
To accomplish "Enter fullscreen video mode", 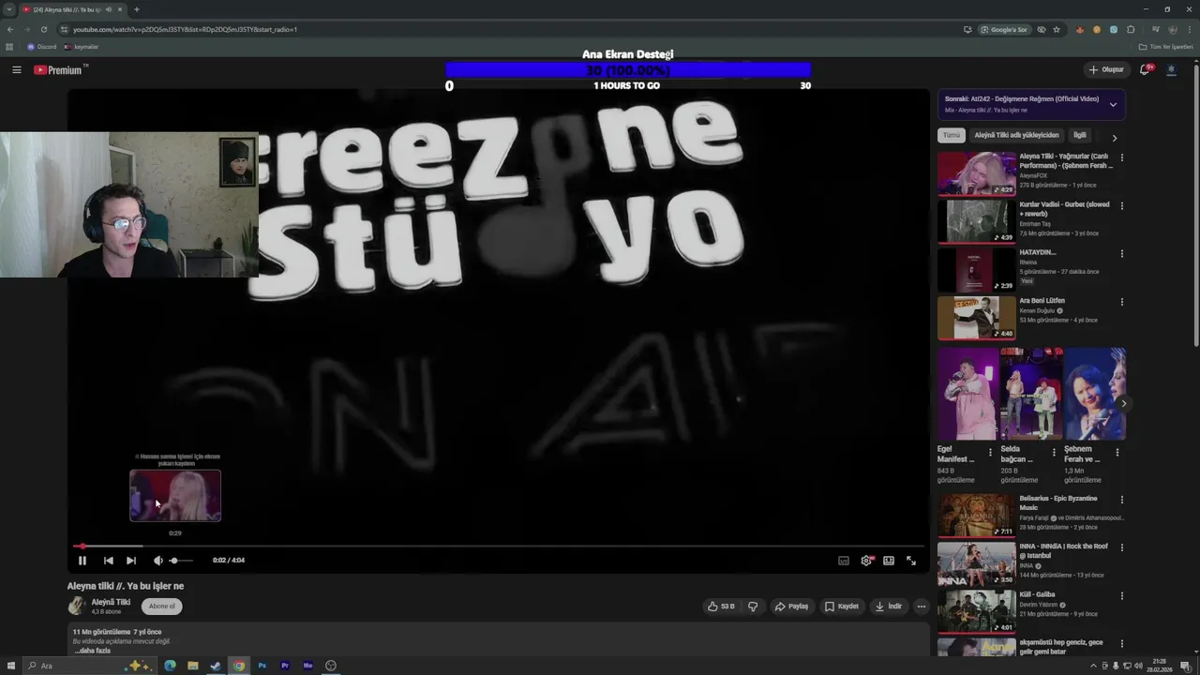I will point(911,561).
